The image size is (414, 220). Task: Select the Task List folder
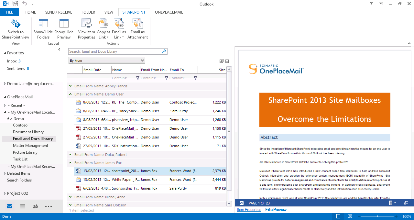tap(20, 159)
